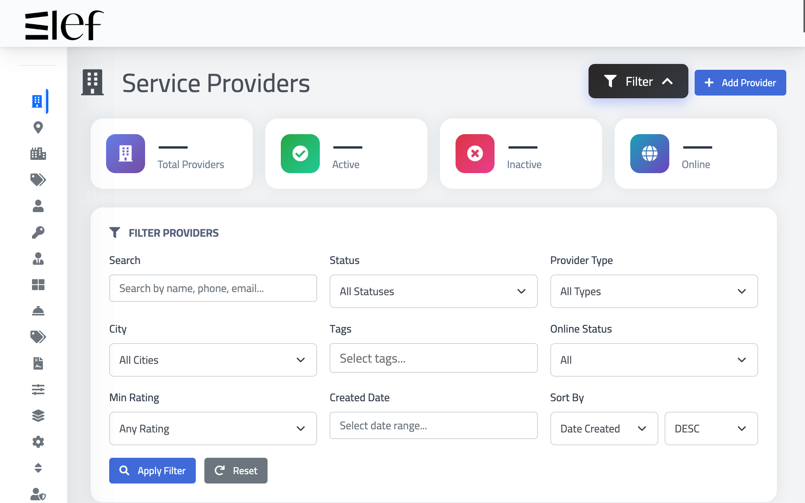Click the elef logo in header
The width and height of the screenshot is (805, 503).
pyautogui.click(x=64, y=25)
